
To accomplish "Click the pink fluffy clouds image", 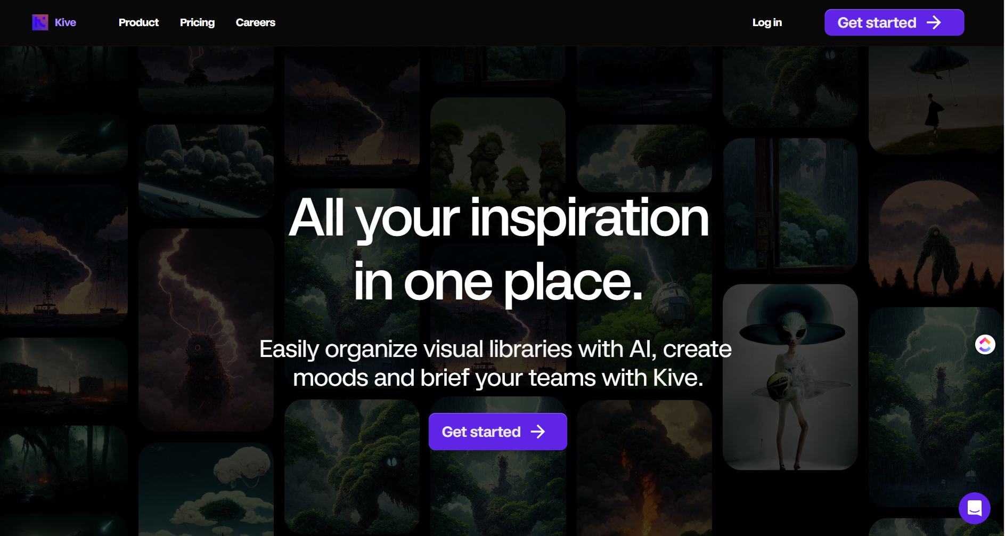I will coord(206,489).
